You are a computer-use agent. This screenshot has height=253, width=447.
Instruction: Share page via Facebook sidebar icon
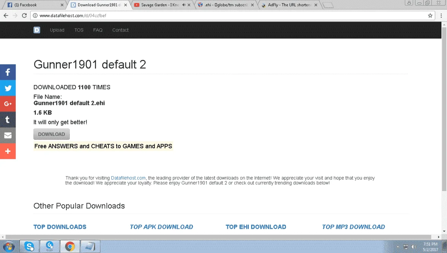pyautogui.click(x=8, y=72)
